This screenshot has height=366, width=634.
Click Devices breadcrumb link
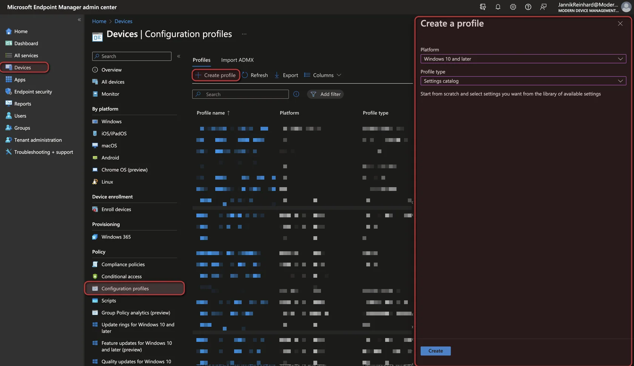(123, 21)
